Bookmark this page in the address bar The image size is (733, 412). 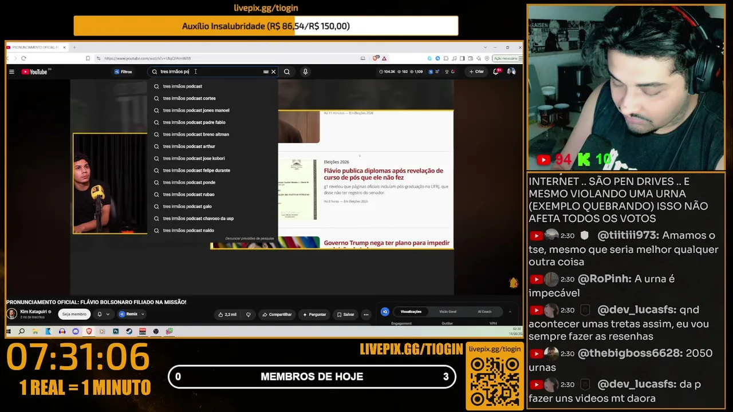88,58
